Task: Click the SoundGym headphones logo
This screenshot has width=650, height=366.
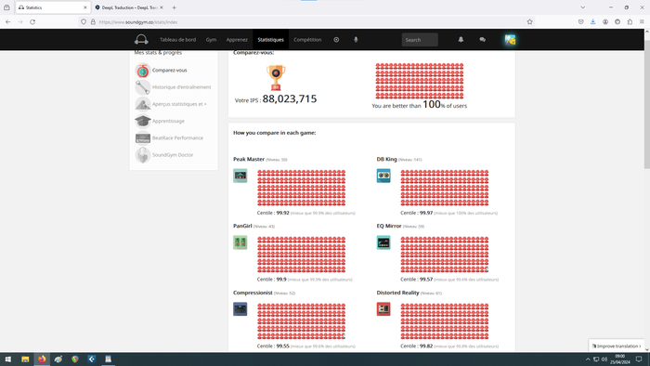Action: (x=141, y=39)
